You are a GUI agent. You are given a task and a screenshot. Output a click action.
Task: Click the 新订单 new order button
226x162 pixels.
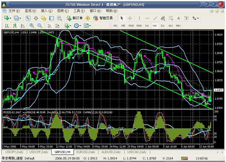coord(75,18)
